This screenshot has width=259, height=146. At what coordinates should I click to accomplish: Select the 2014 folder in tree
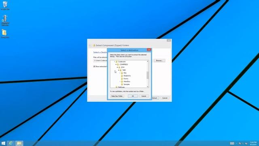[x=122, y=67]
